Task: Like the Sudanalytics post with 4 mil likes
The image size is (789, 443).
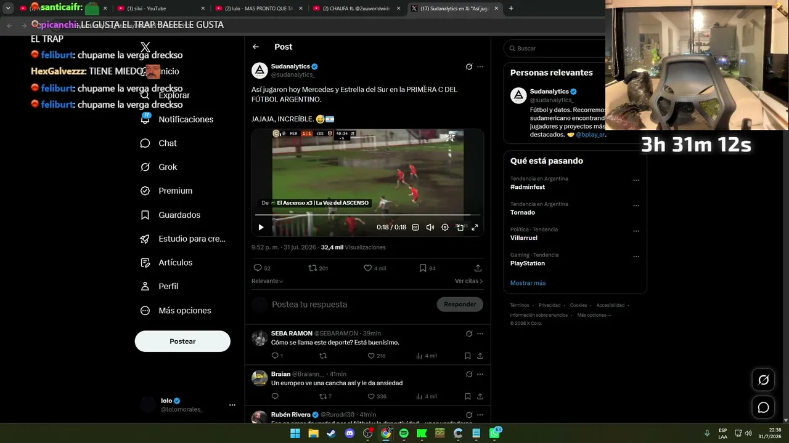Action: [x=375, y=268]
